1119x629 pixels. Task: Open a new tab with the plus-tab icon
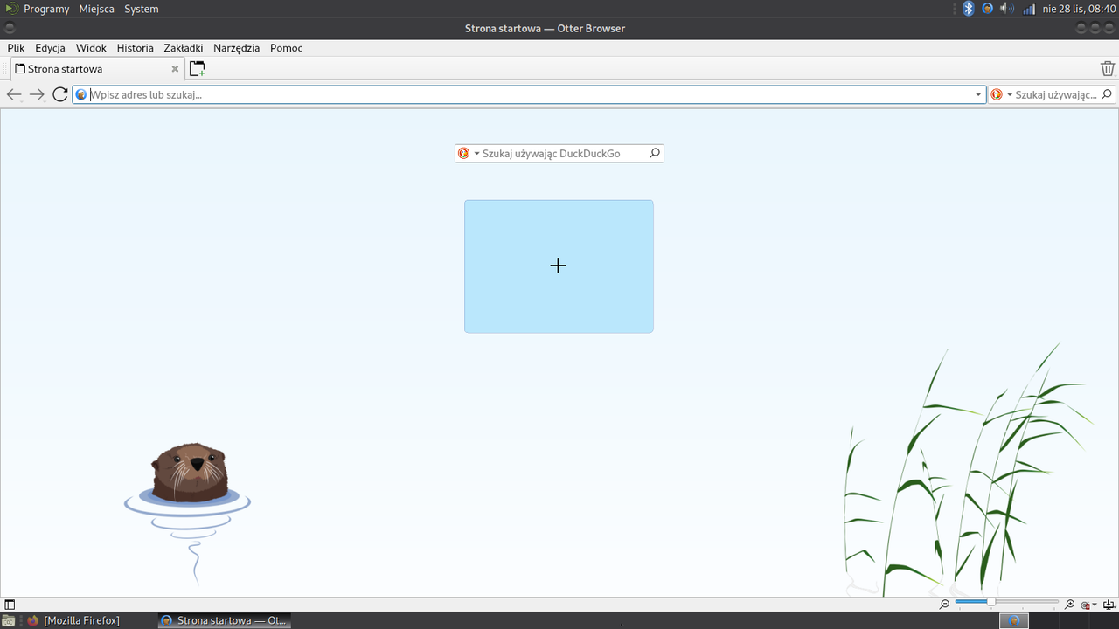click(198, 69)
